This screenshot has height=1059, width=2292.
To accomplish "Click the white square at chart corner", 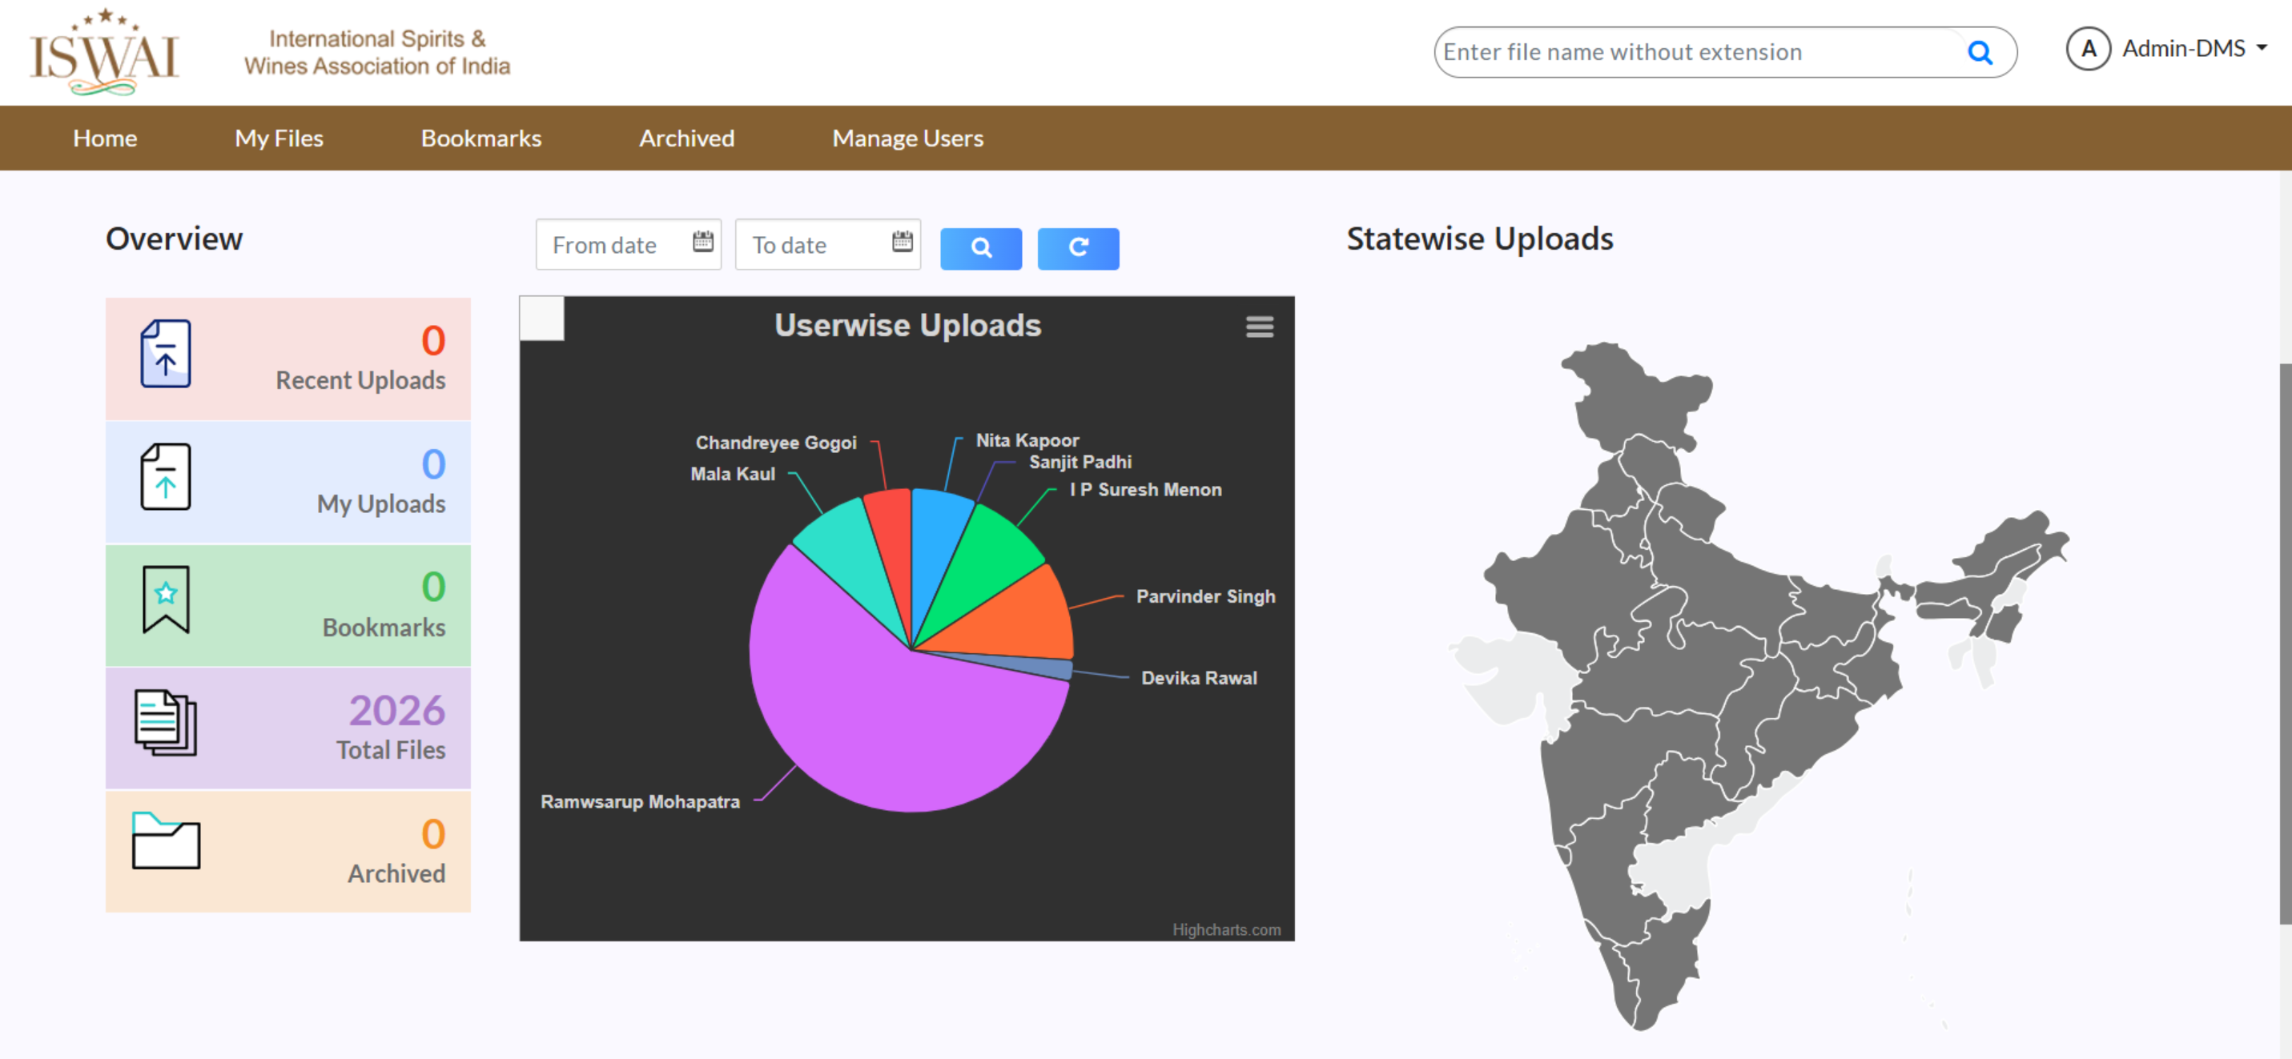I will pos(542,319).
